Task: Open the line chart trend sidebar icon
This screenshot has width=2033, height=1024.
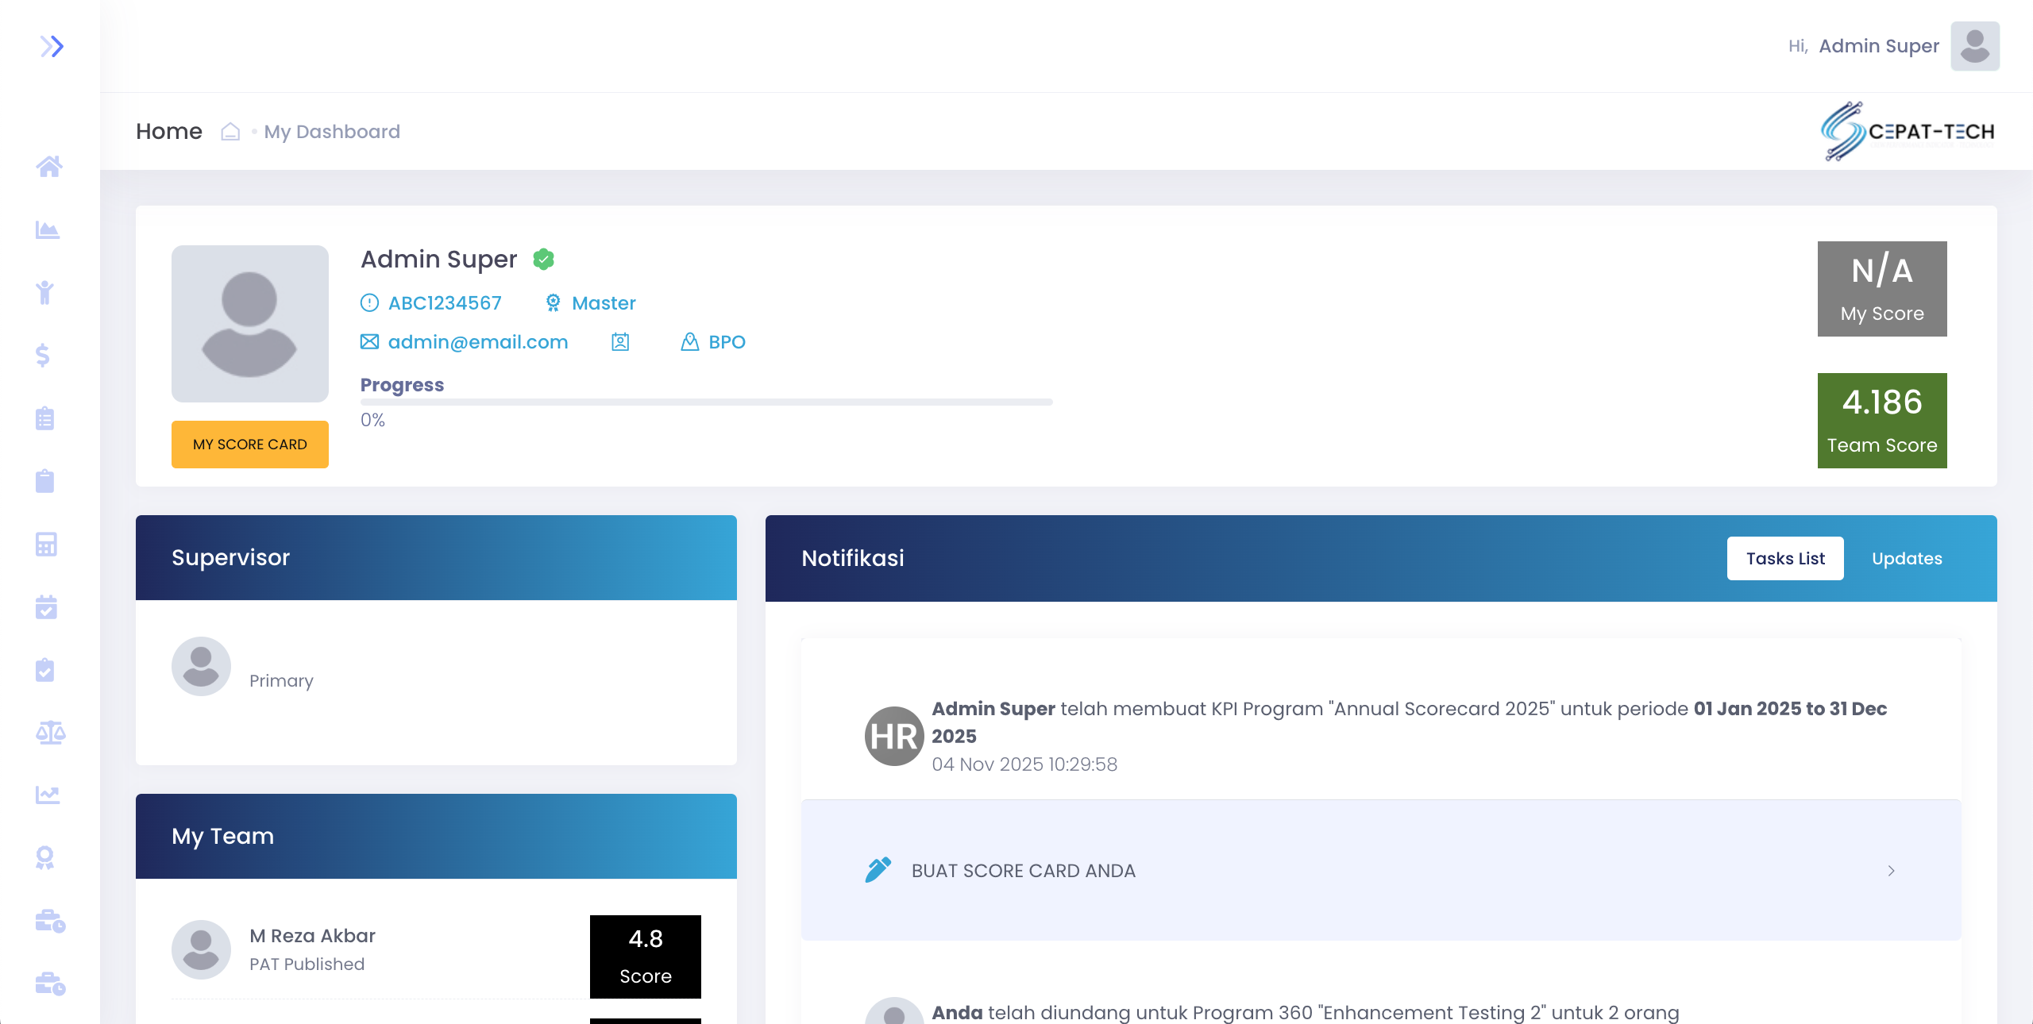Action: [48, 795]
